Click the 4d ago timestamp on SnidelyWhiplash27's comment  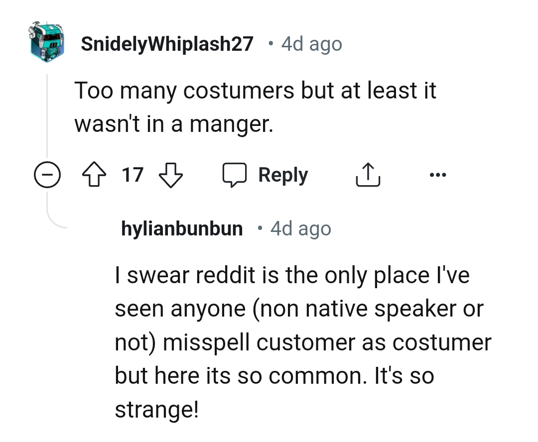click(311, 44)
